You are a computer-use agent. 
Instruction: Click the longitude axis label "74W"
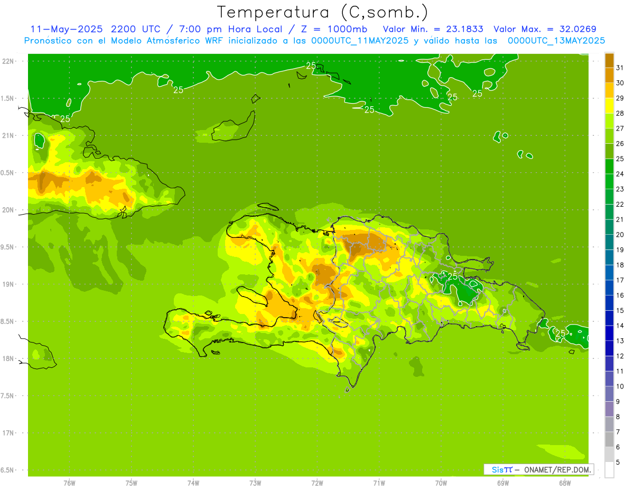[x=193, y=483]
